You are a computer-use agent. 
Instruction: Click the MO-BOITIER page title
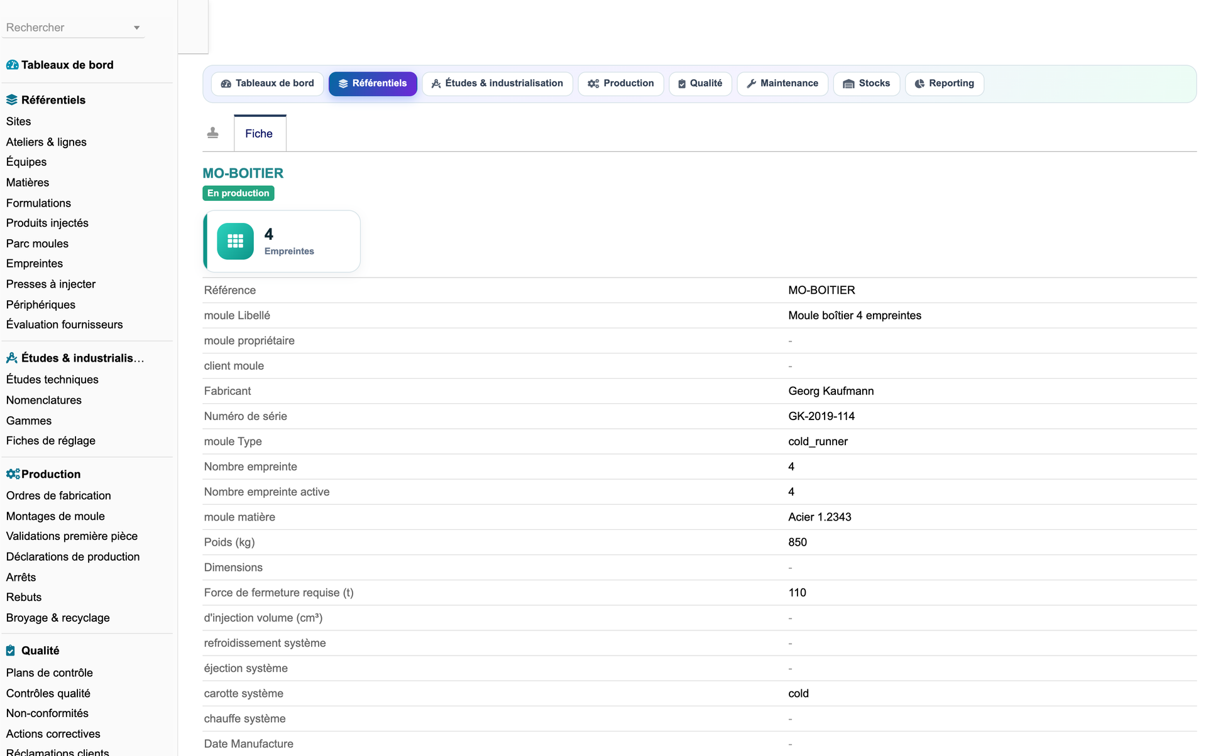coord(243,173)
